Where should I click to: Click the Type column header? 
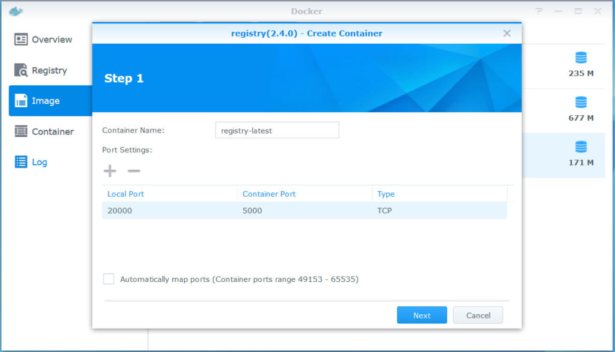439,194
